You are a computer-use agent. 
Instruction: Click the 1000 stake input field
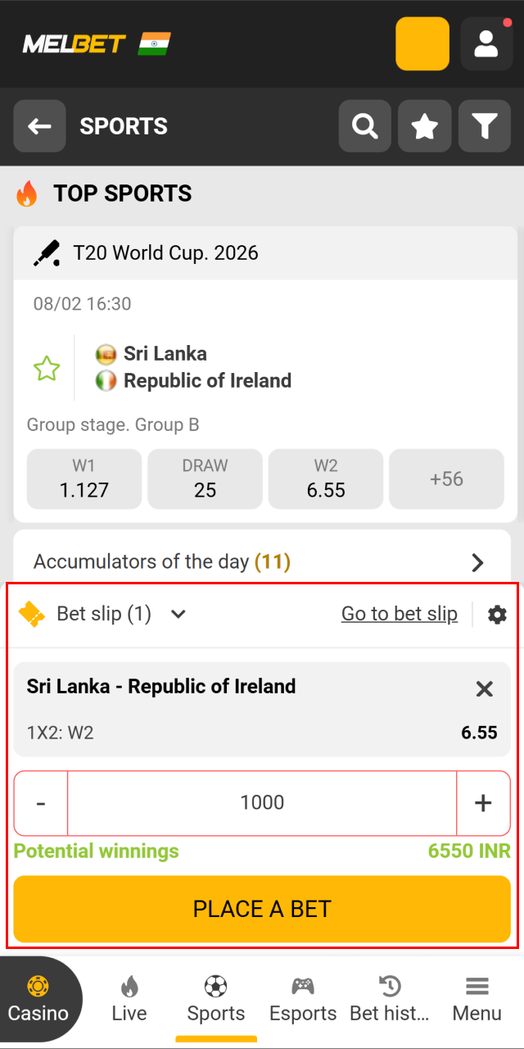262,803
